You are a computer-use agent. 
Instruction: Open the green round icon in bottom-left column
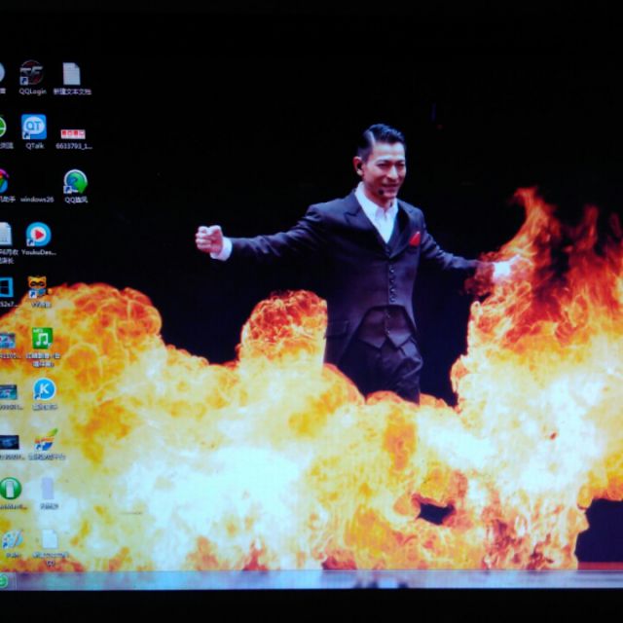click(x=10, y=489)
